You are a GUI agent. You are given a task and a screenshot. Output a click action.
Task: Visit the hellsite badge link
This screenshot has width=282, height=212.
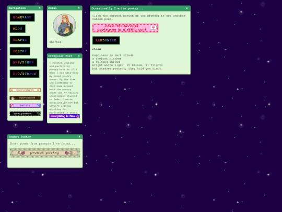click(25, 106)
